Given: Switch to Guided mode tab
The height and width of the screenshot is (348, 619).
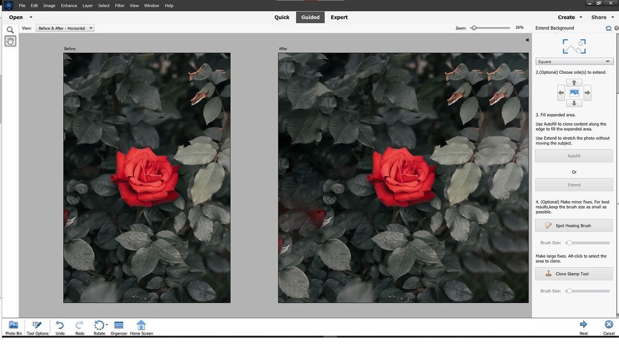Looking at the screenshot, I should point(311,17).
